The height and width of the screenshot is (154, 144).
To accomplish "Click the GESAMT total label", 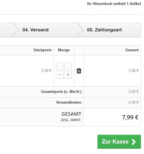I will point(71,114).
